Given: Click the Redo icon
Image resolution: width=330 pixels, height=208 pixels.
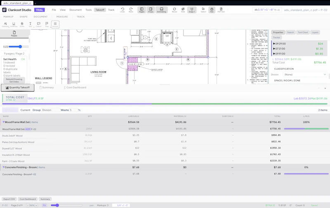Looking at the screenshot, I should (131, 9).
